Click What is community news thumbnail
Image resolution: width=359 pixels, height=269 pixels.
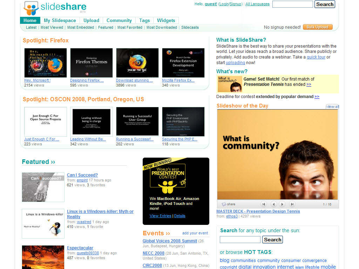coord(230,84)
